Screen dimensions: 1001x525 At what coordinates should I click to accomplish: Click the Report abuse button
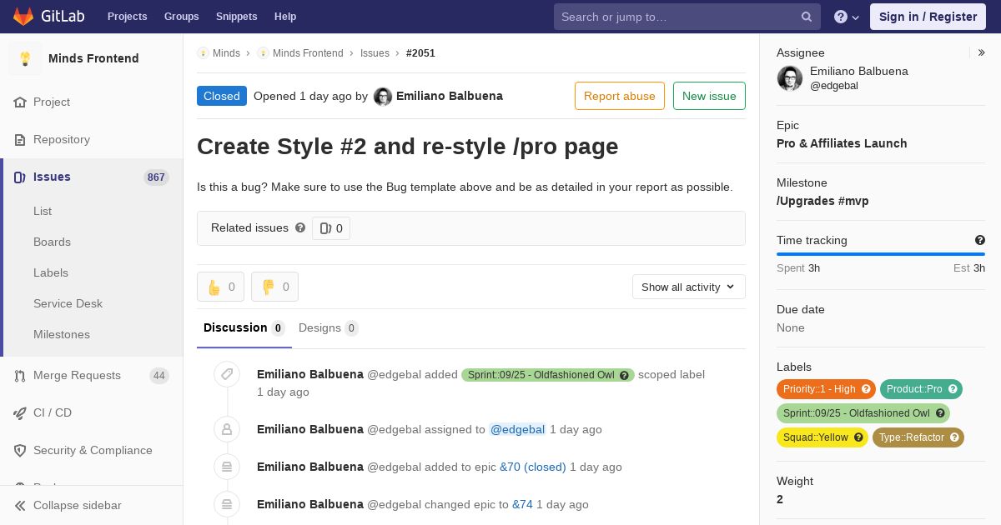click(620, 96)
